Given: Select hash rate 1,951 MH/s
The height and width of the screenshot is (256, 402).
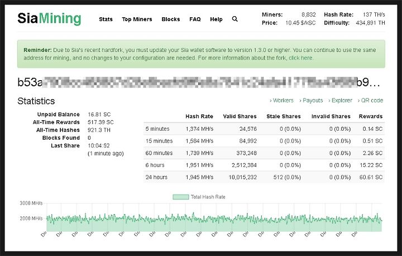Looking at the screenshot, I should click(x=199, y=165).
